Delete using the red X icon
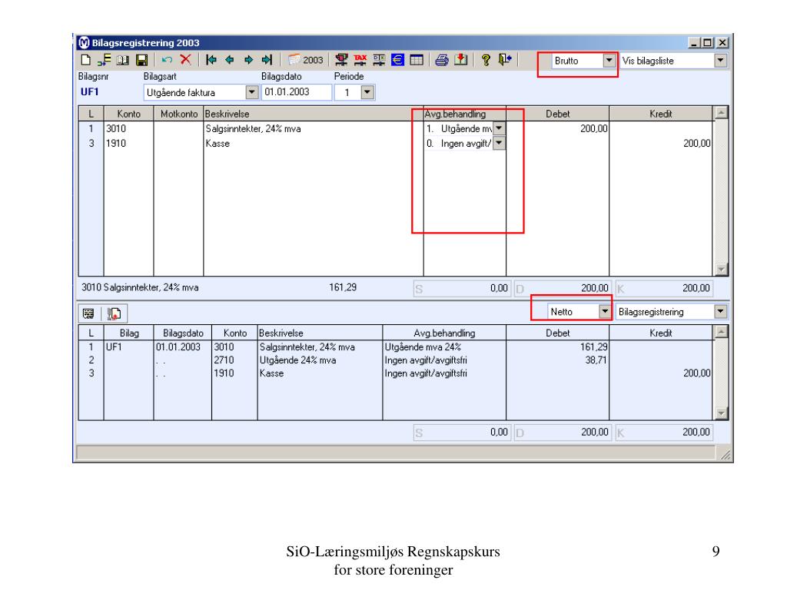The width and height of the screenshot is (787, 590). tap(186, 60)
